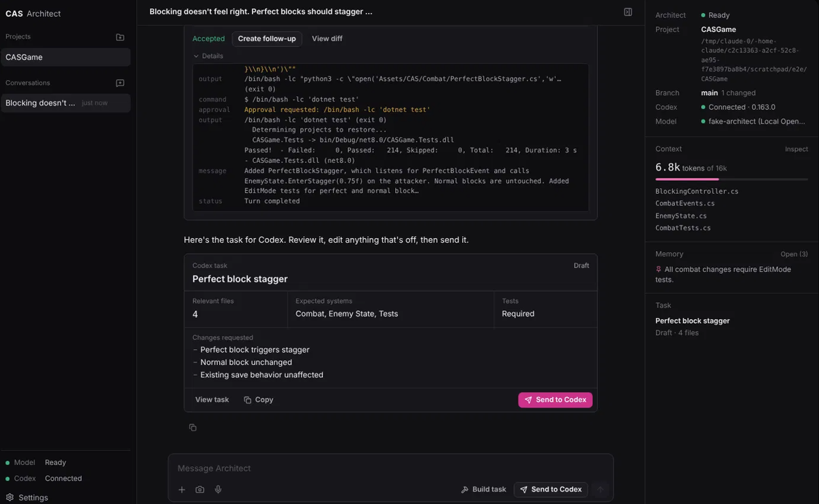Open the "Blocking doesn't..." conversation

click(x=66, y=103)
